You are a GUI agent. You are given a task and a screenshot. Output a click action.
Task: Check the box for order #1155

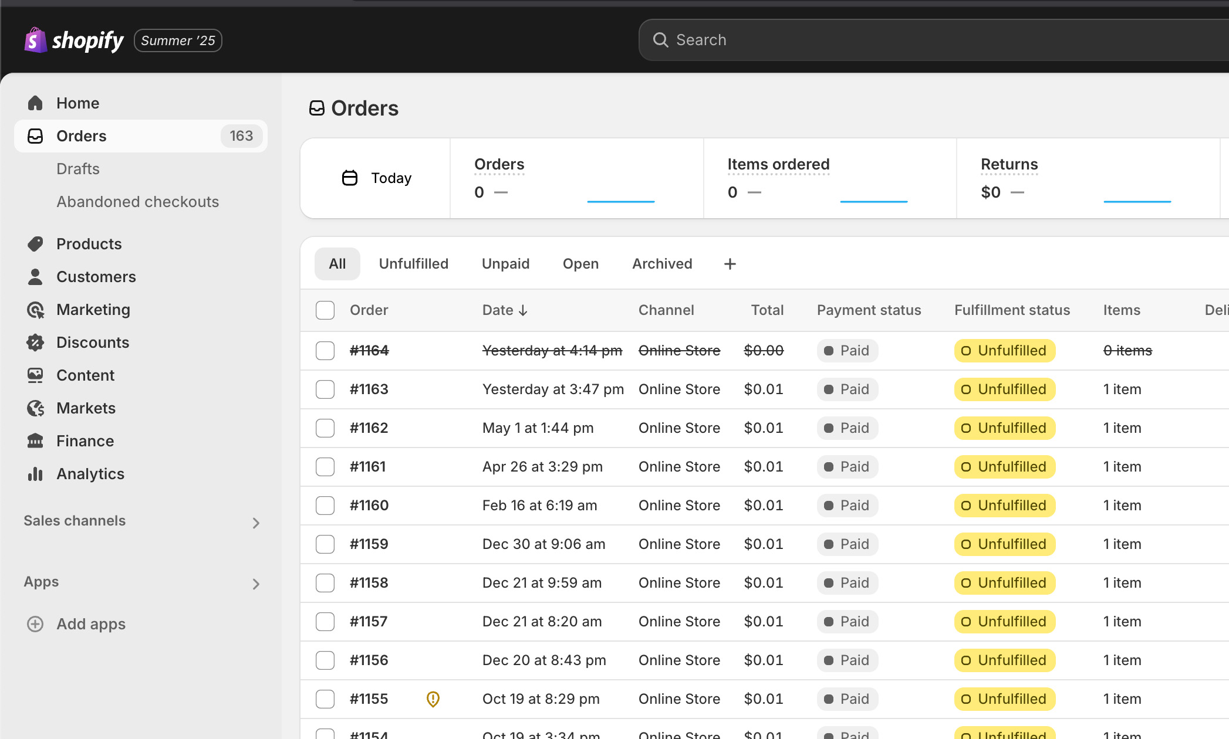[325, 699]
